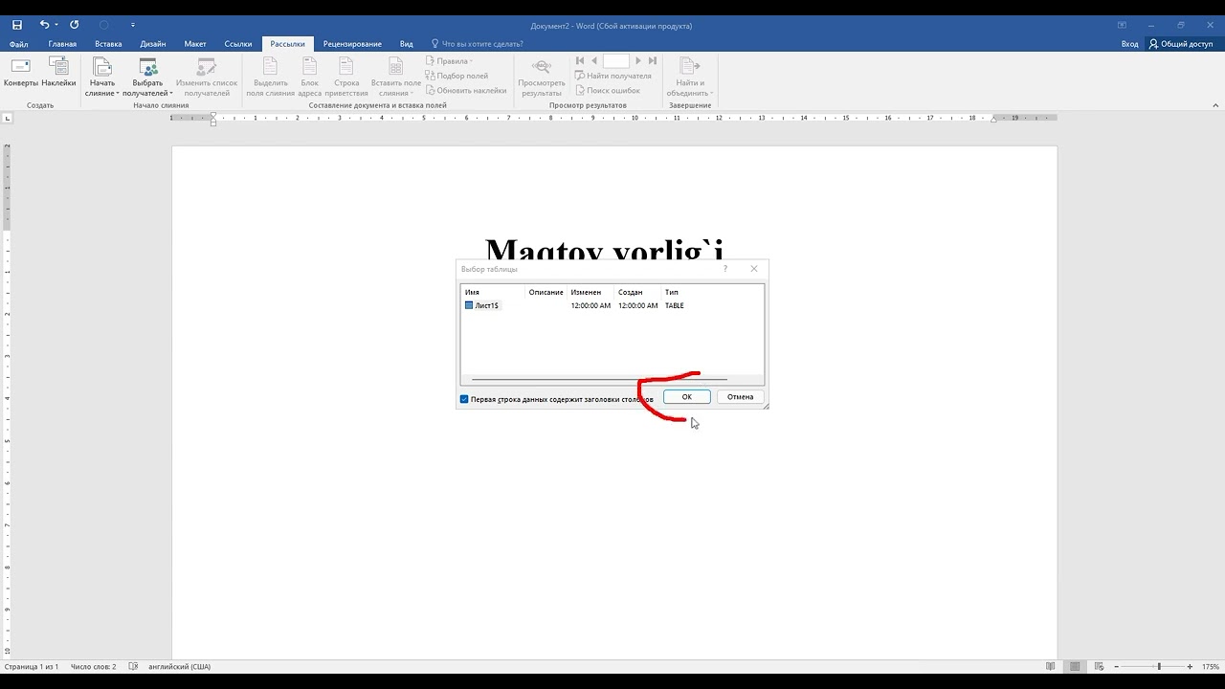
Task: Click the ribbon display options icon
Action: point(1122,25)
